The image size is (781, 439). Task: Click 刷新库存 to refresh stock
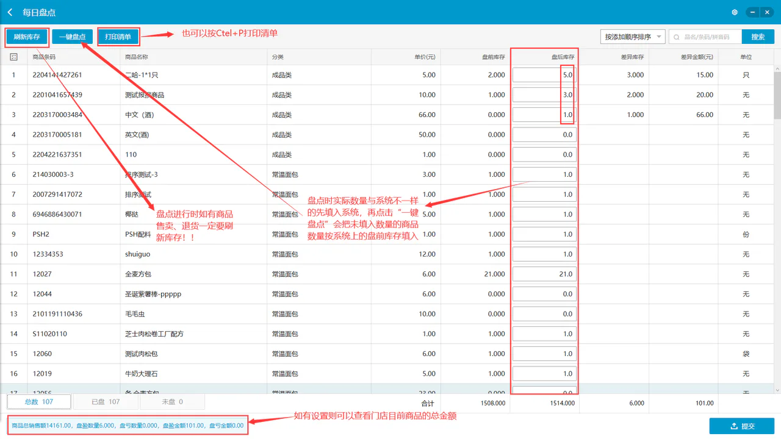[27, 37]
